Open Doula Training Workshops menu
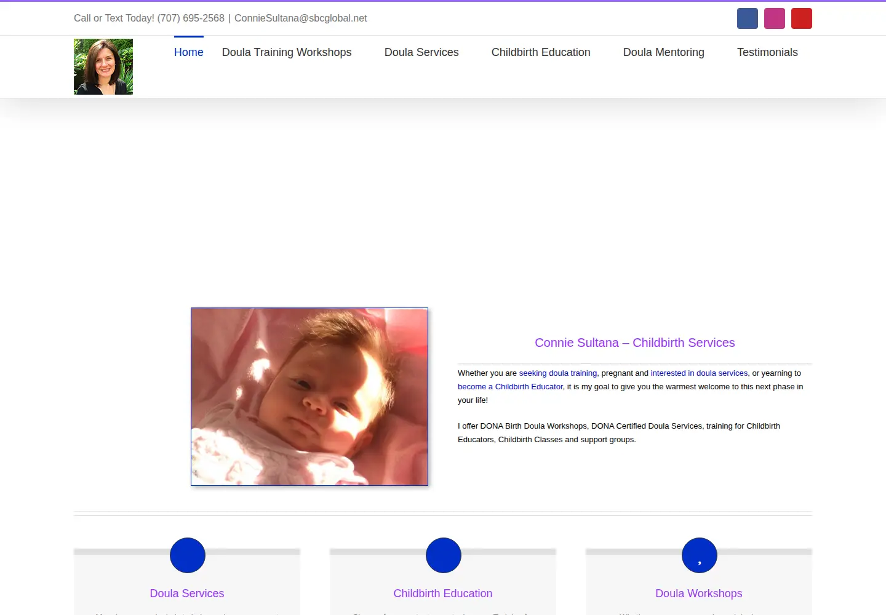Viewport: 886px width, 615px height. pos(287,52)
